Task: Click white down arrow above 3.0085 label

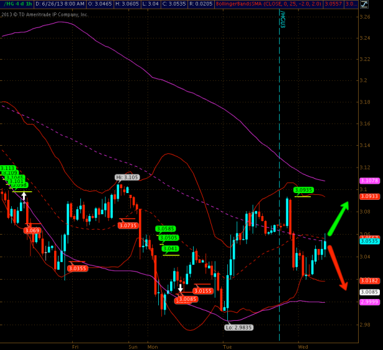Action: 181,288
